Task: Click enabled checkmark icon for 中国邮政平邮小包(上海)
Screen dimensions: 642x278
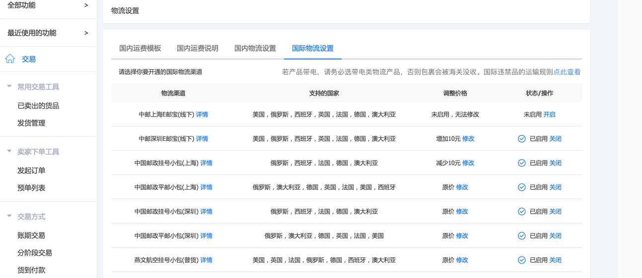Action: (522, 187)
